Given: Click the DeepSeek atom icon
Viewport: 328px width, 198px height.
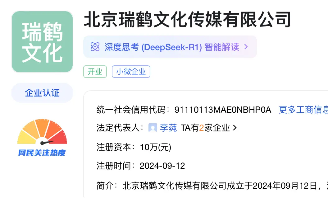Looking at the screenshot, I should pyautogui.click(x=95, y=47).
